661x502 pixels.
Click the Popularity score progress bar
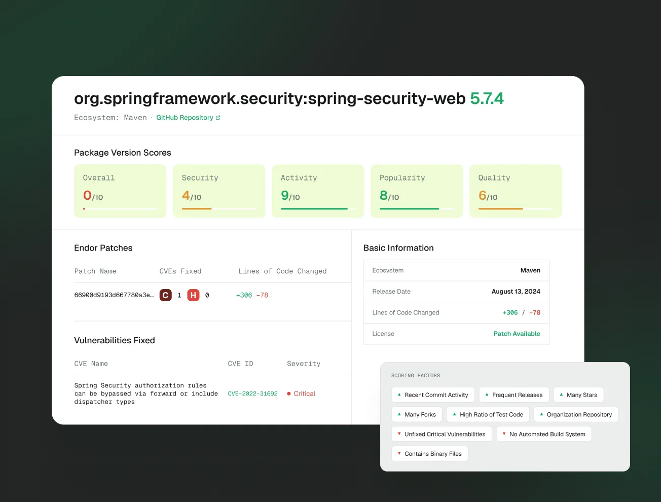(417, 208)
